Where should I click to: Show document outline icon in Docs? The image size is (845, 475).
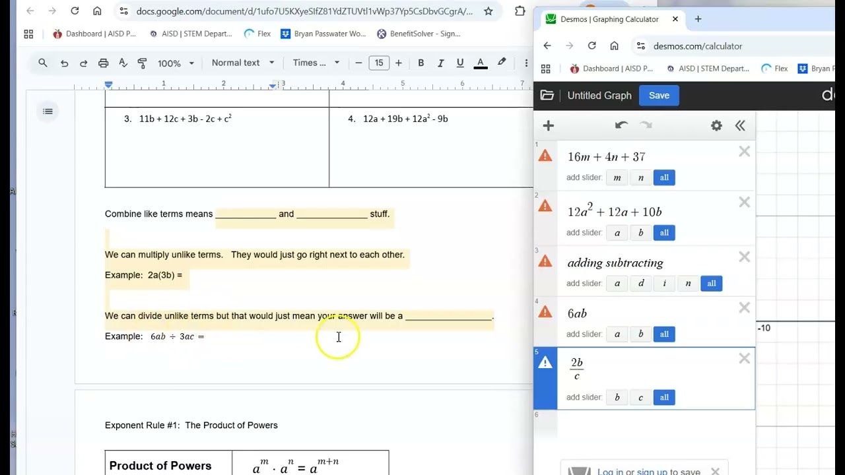(48, 111)
